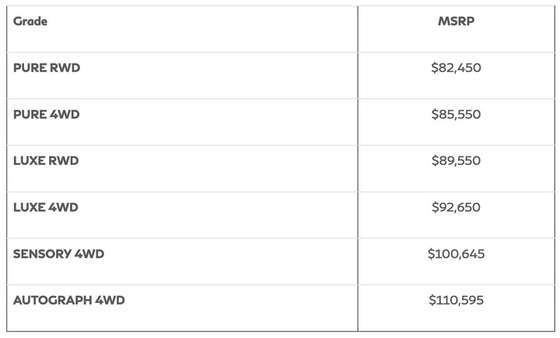
Task: Click the $110,595 price
Action: click(456, 300)
